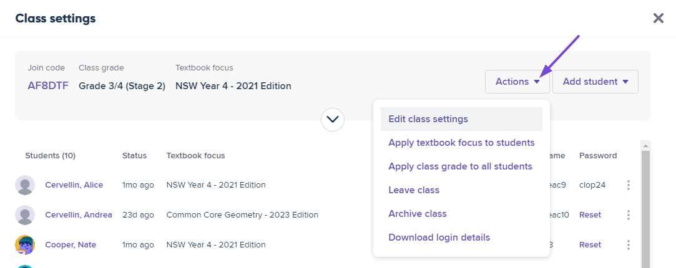This screenshot has height=268, width=676.
Task: Close the Class settings dialog
Action: (659, 18)
